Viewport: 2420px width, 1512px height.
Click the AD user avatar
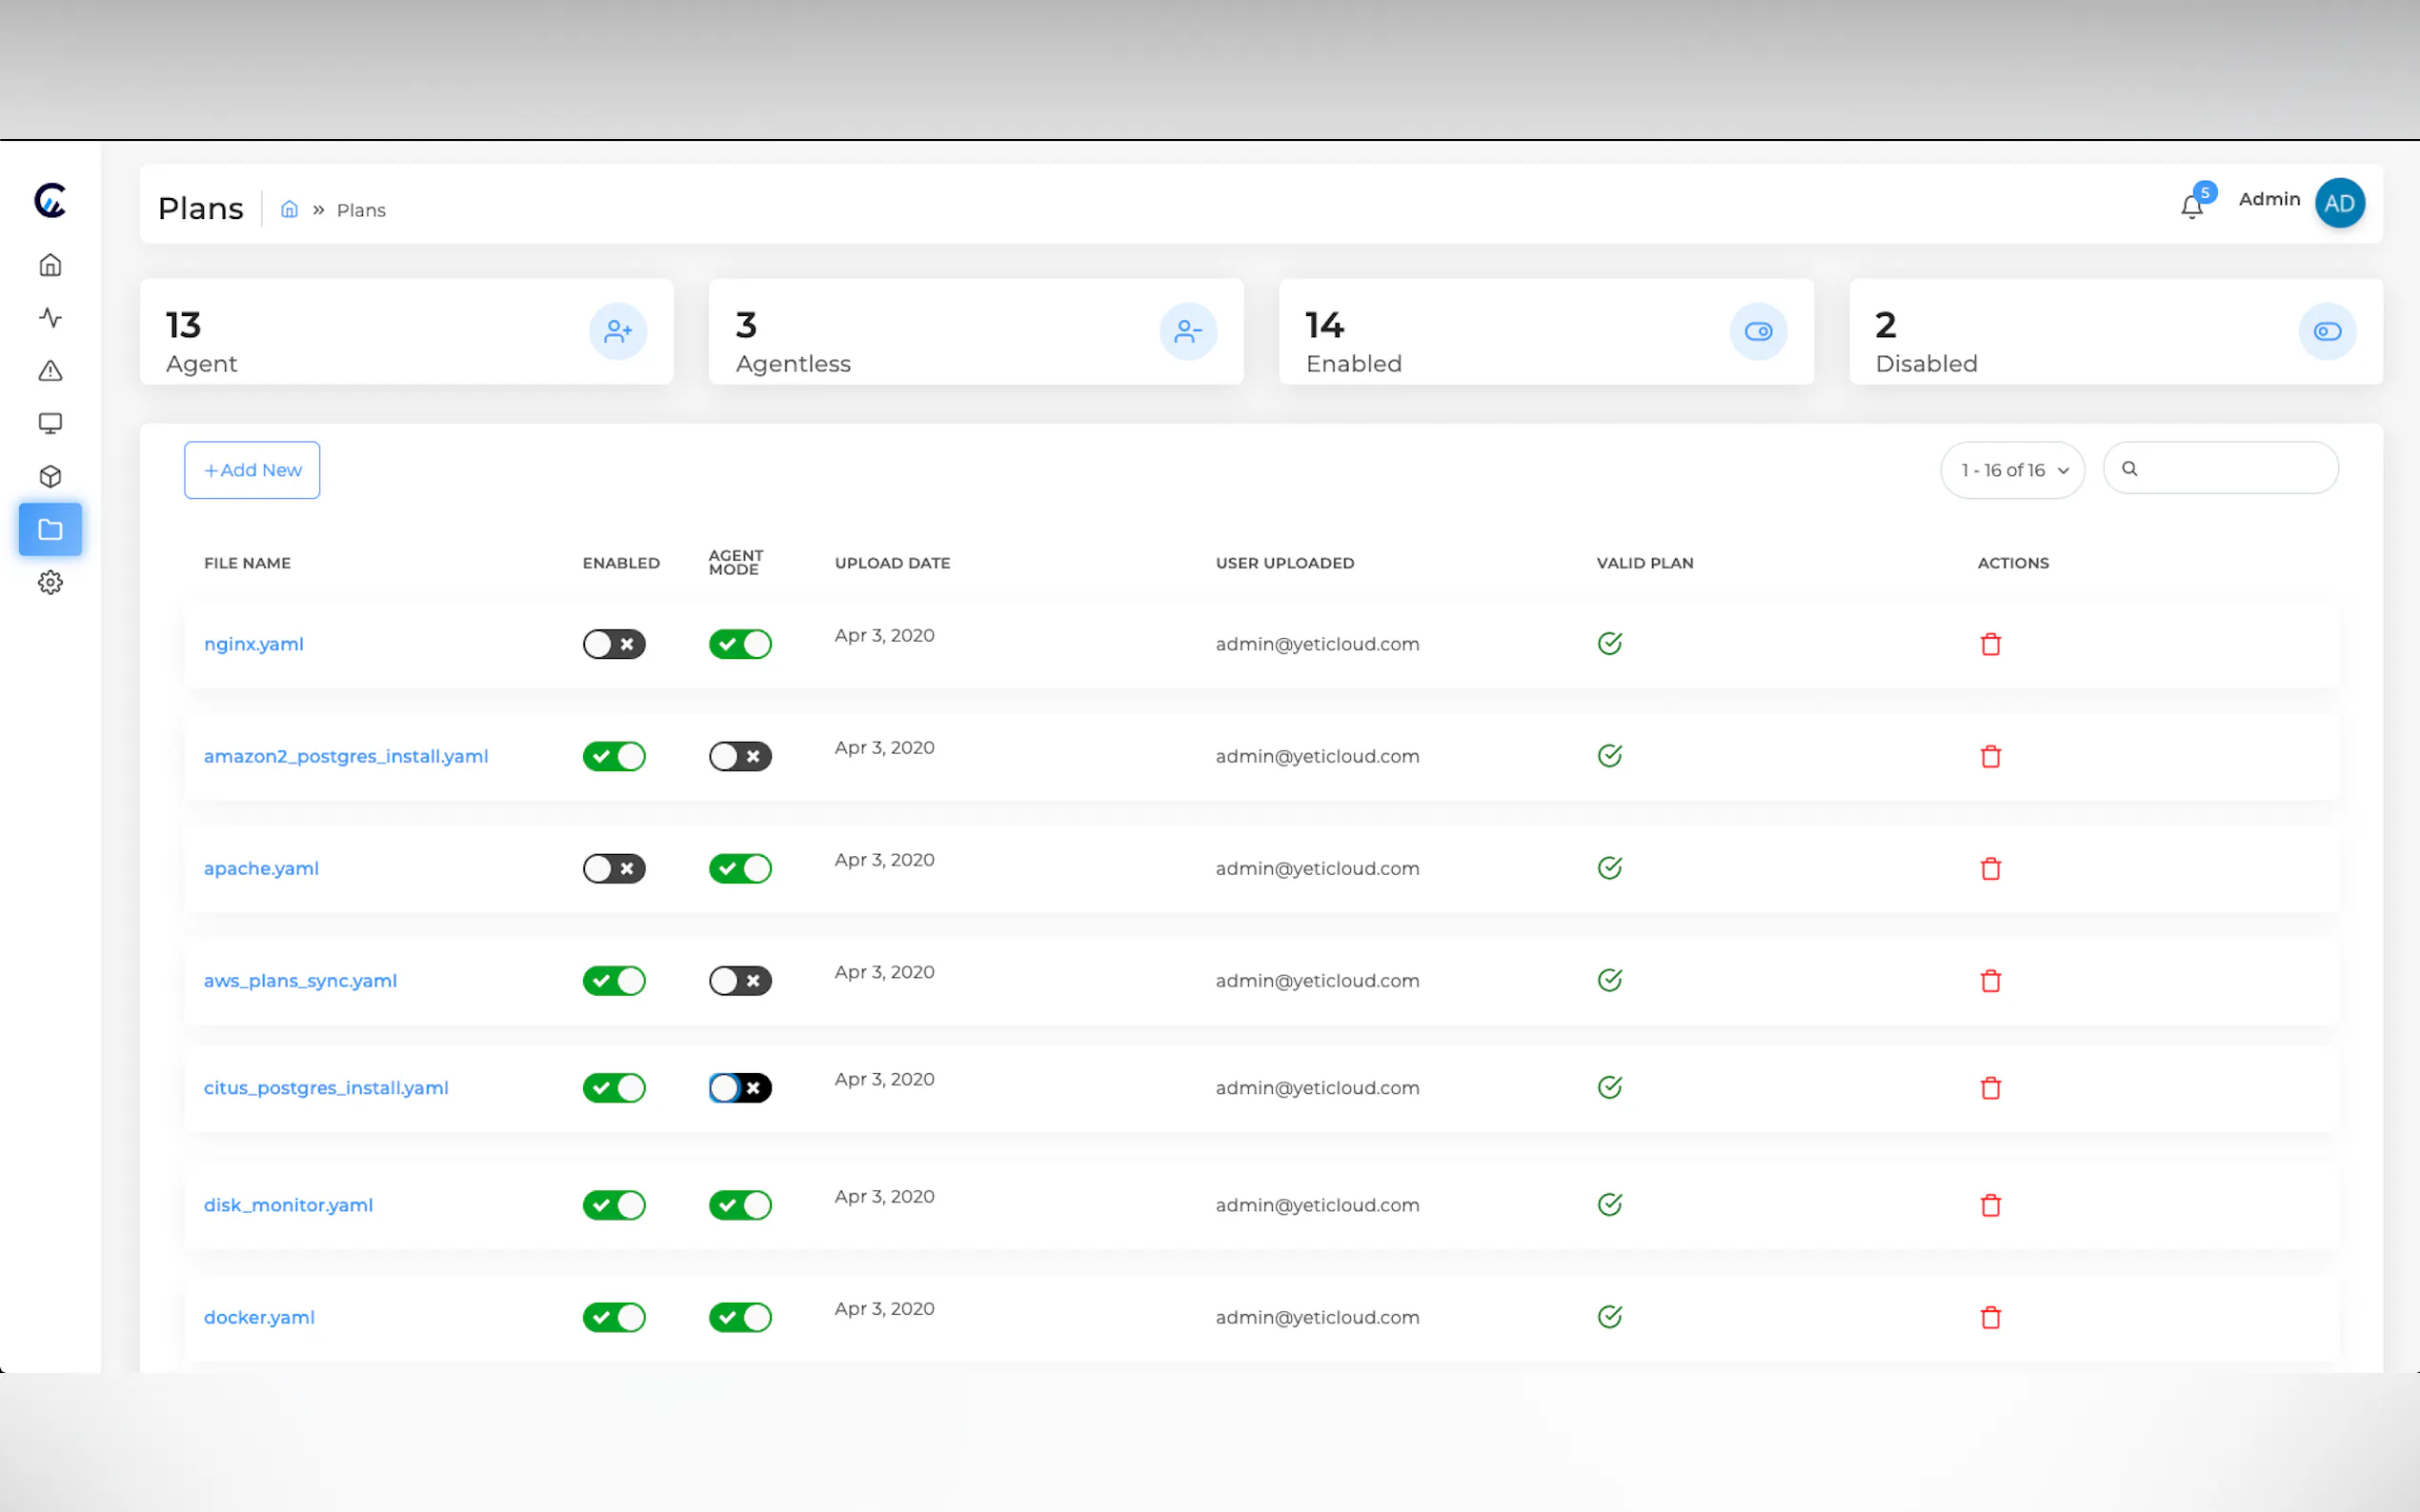(x=2339, y=203)
